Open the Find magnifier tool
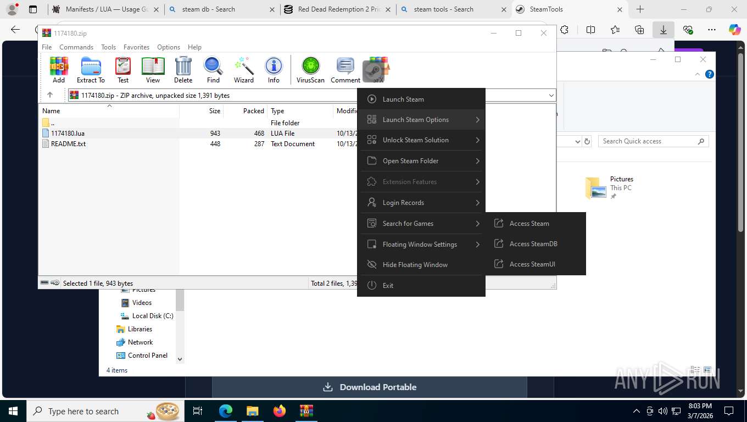 [x=213, y=70]
